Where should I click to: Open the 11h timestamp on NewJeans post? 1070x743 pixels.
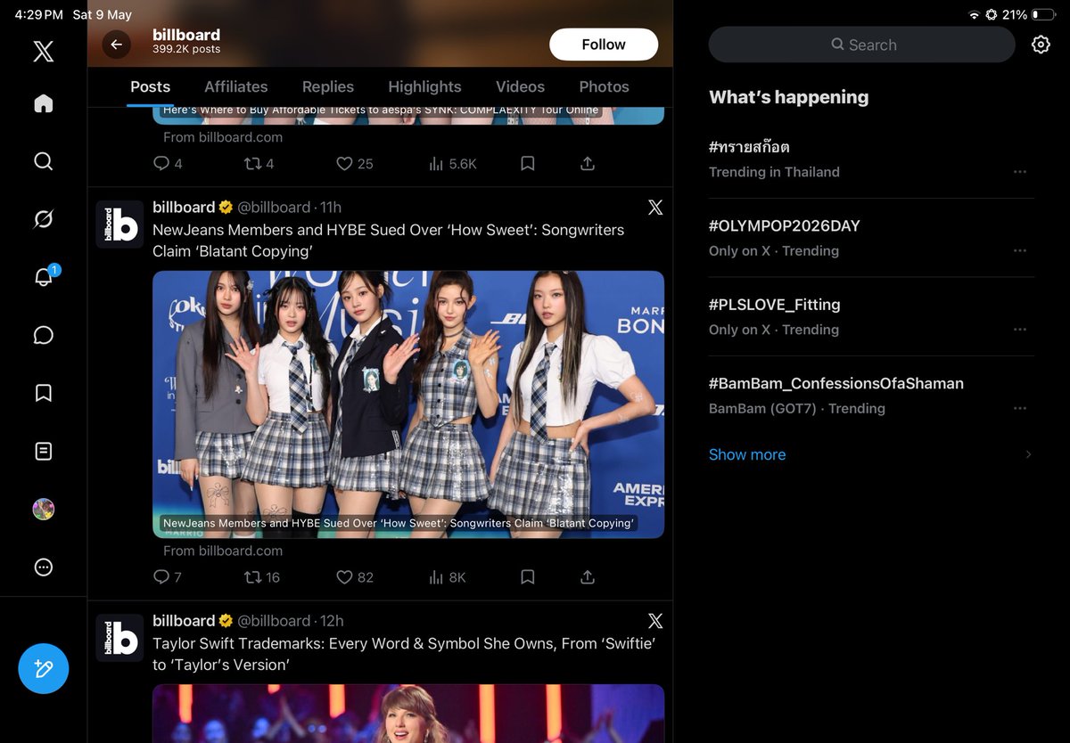(331, 207)
